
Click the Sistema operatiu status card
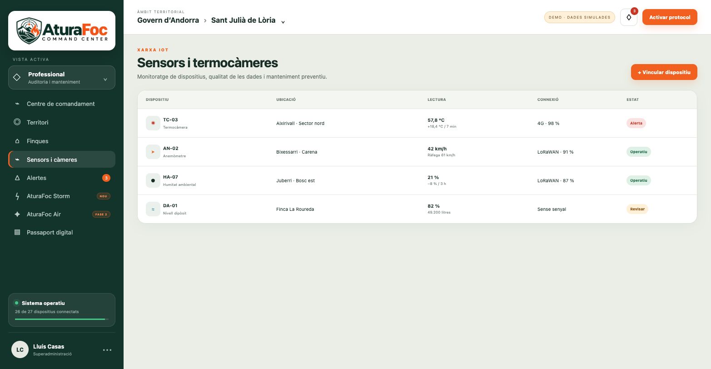coord(62,310)
